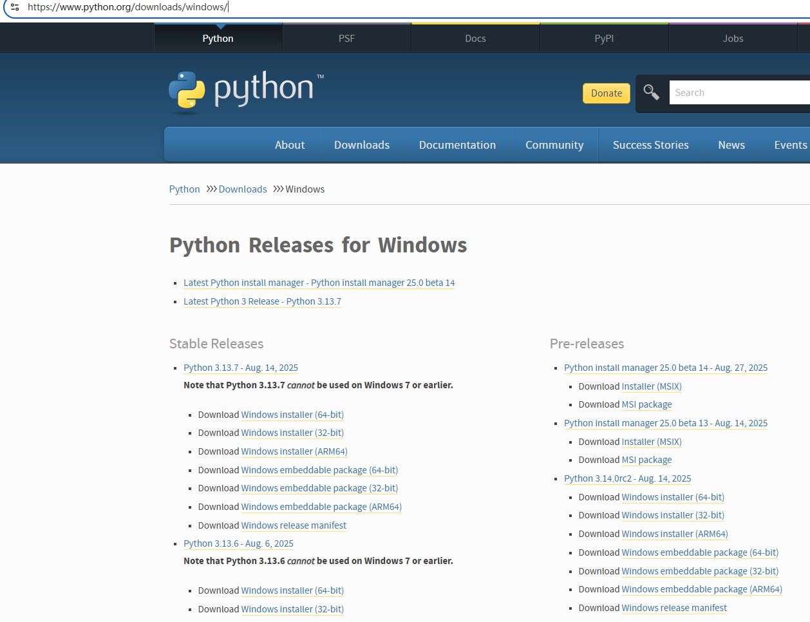Click note about Python 3.13.7 and Windows 7

pos(318,385)
